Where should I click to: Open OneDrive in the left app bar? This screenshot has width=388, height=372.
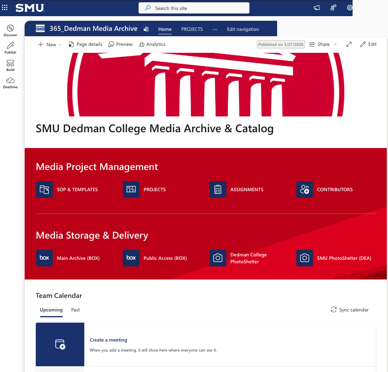pos(10,83)
